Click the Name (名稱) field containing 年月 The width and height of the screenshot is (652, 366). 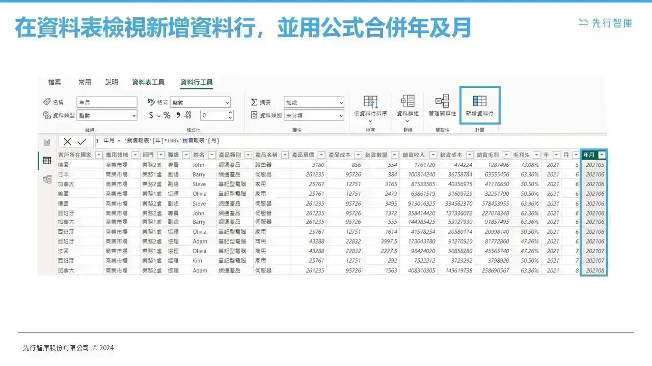[107, 102]
